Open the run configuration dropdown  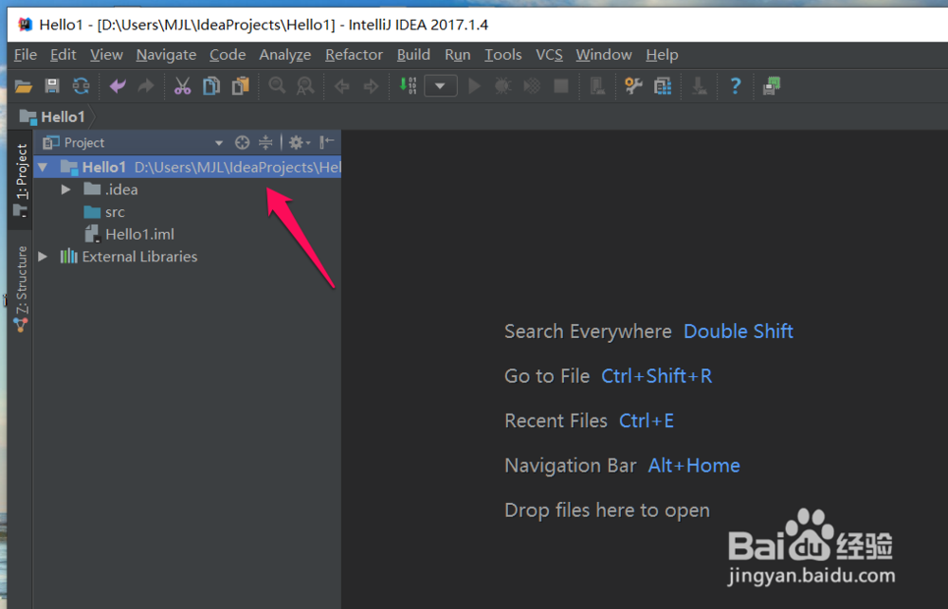(x=440, y=86)
